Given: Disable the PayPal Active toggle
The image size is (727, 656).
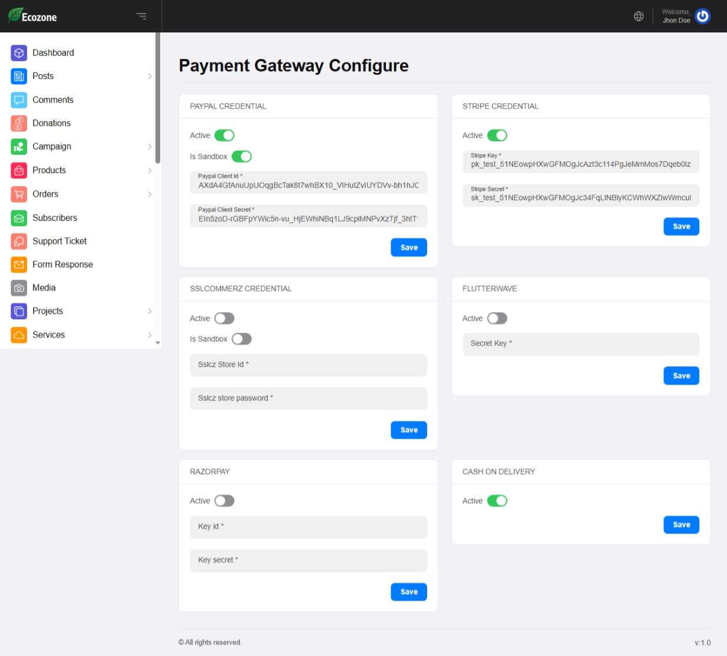Looking at the screenshot, I should [224, 135].
